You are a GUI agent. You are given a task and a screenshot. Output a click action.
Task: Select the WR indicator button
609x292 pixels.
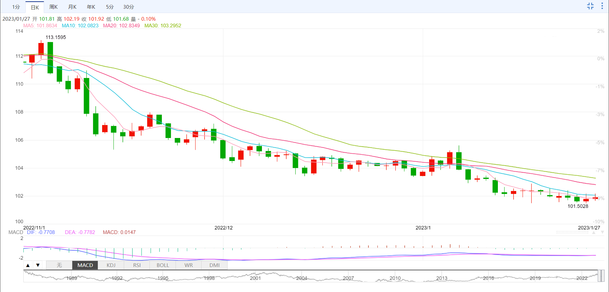[189, 265]
